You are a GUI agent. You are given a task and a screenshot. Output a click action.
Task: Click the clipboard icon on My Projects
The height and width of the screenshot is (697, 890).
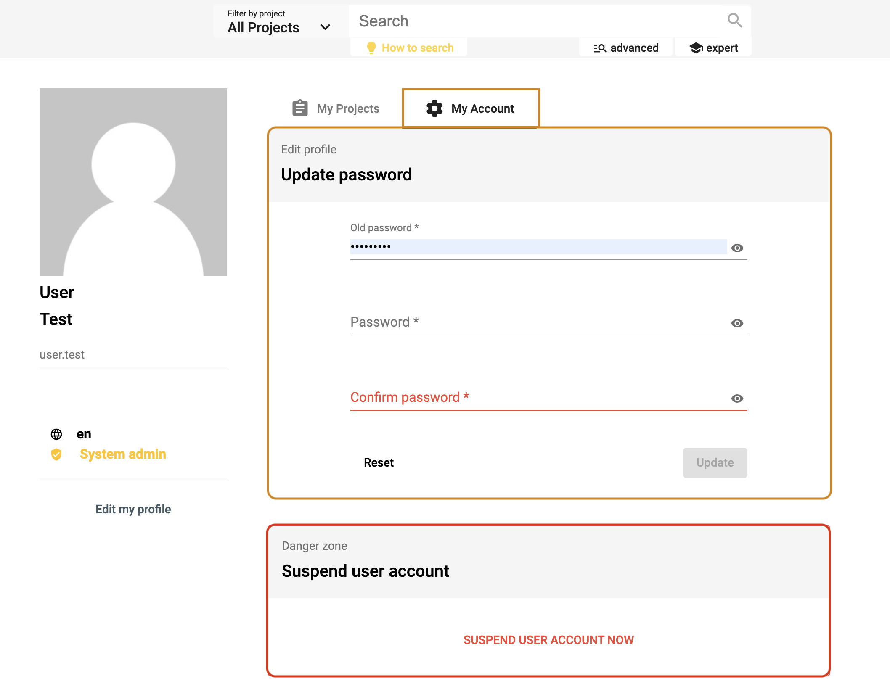click(x=300, y=108)
